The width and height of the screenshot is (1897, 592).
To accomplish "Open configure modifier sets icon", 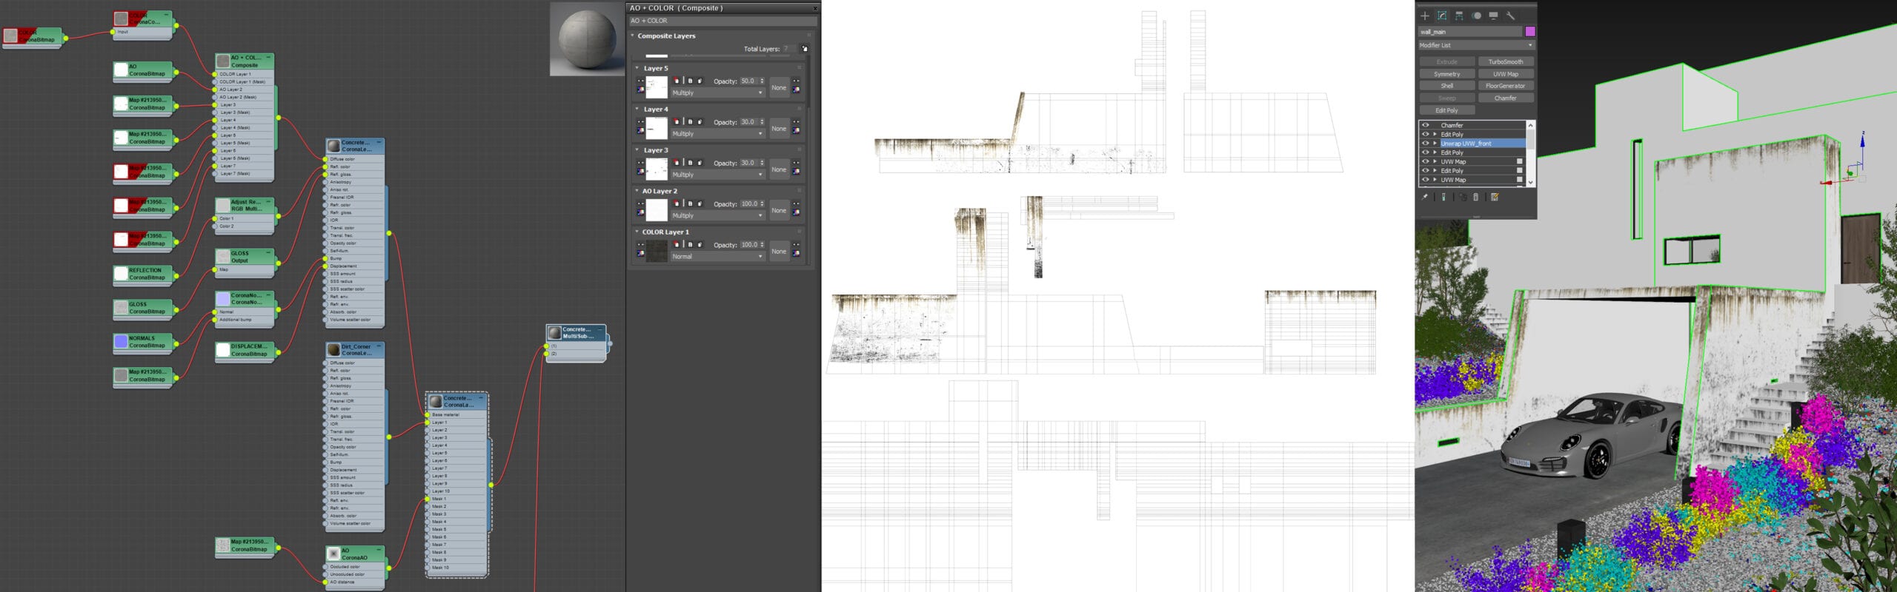I will point(1495,198).
